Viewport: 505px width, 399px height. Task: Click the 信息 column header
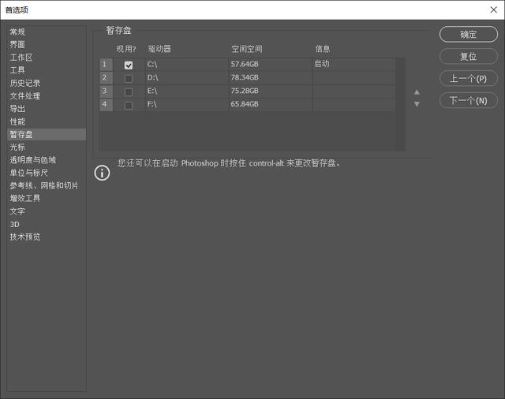coord(323,49)
